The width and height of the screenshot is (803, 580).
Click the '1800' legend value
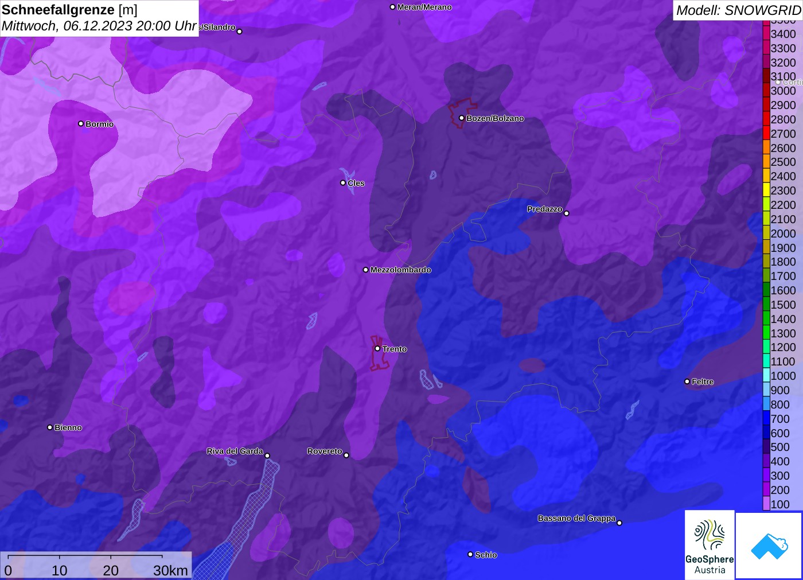click(783, 262)
